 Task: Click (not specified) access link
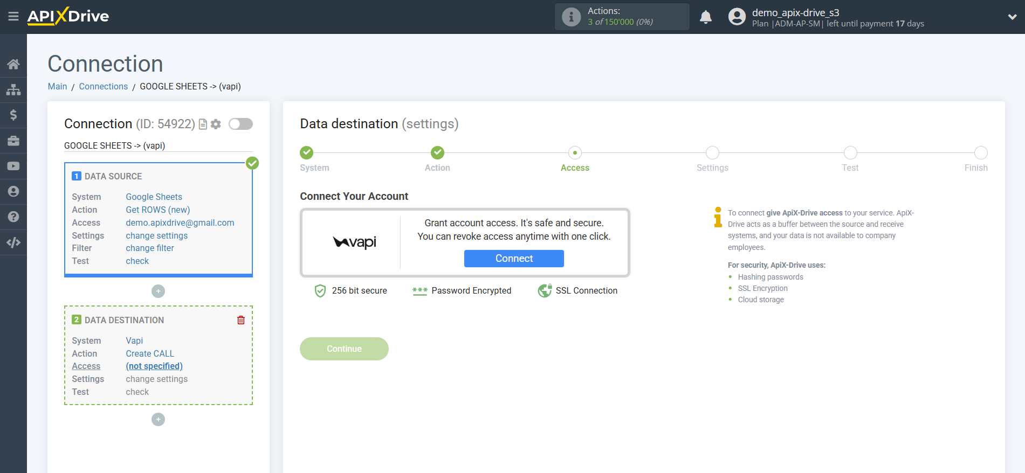click(x=154, y=366)
